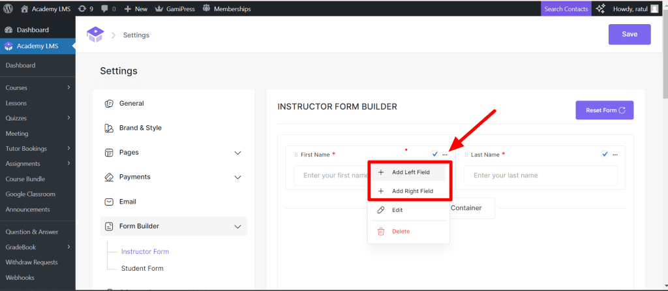Click the Brand & Style palette icon
Image resolution: width=668 pixels, height=291 pixels.
[109, 129]
